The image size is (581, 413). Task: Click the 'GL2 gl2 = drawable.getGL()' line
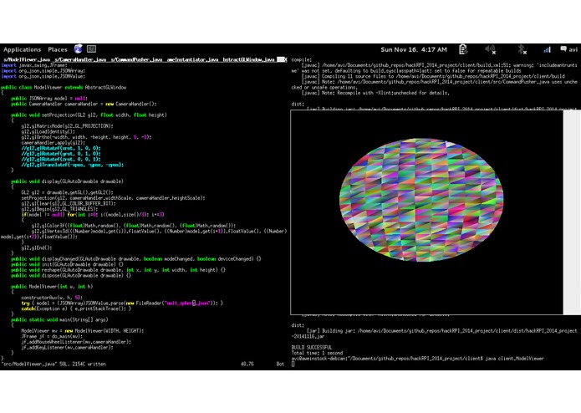click(x=67, y=192)
